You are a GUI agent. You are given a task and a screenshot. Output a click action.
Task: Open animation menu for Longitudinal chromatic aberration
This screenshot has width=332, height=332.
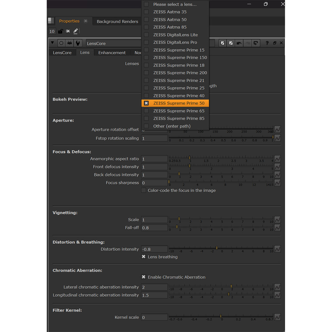278,295
